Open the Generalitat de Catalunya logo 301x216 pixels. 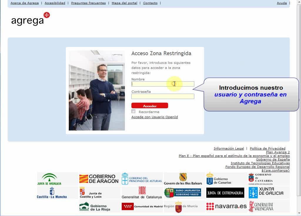point(142,193)
